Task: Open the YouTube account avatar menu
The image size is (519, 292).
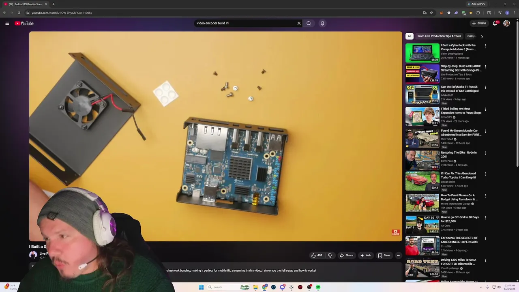Action: 506,23
